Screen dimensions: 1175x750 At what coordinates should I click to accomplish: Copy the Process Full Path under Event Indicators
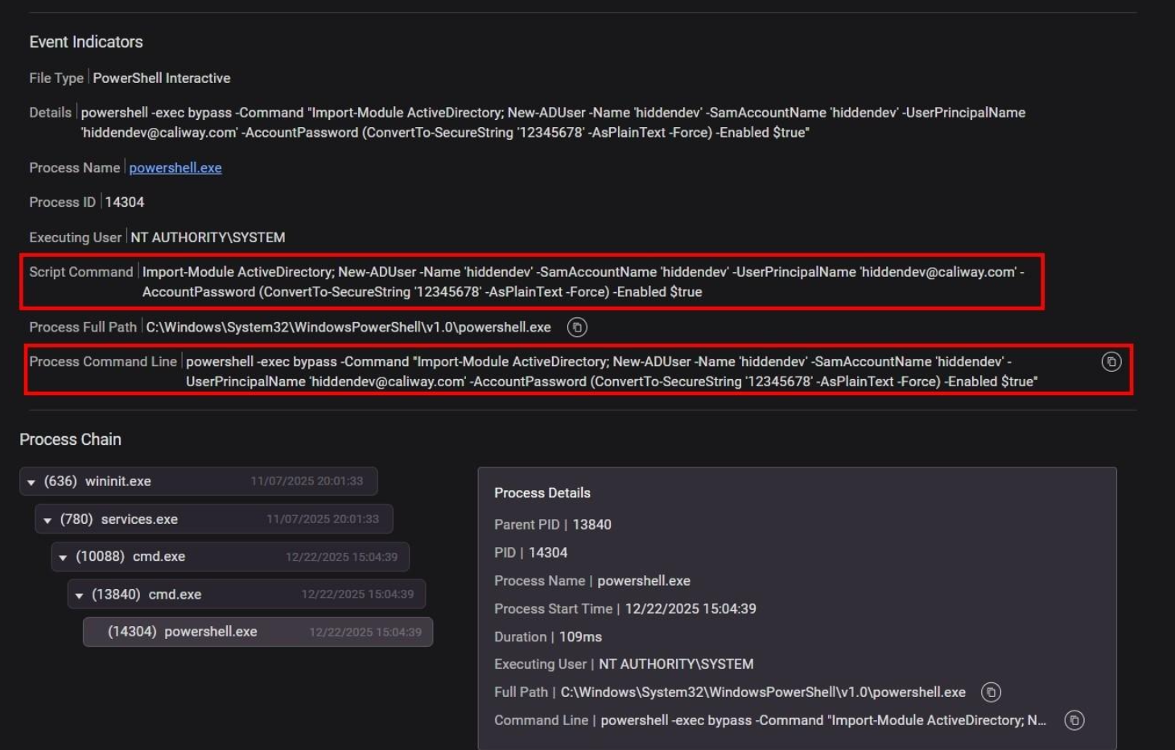(577, 328)
